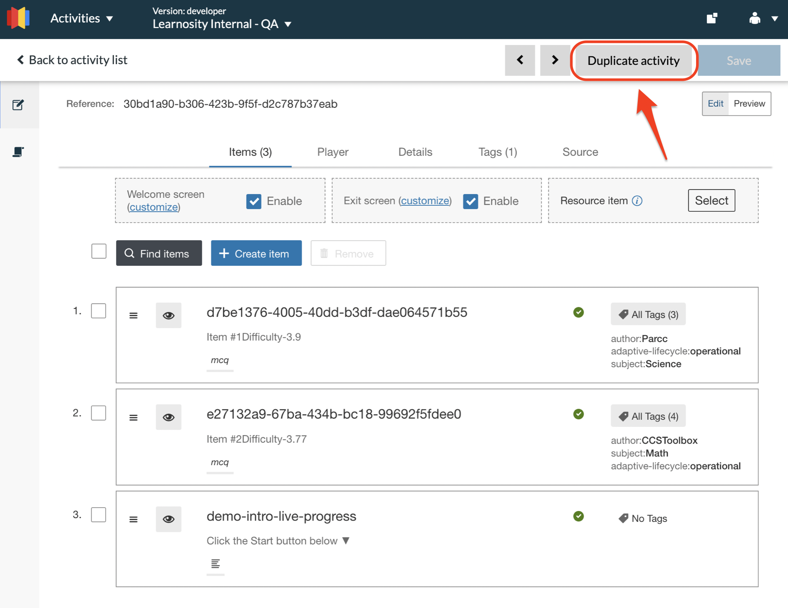Click item 2 description Item #2Difficulty-3.77
Viewport: 788px width, 608px height.
(257, 439)
